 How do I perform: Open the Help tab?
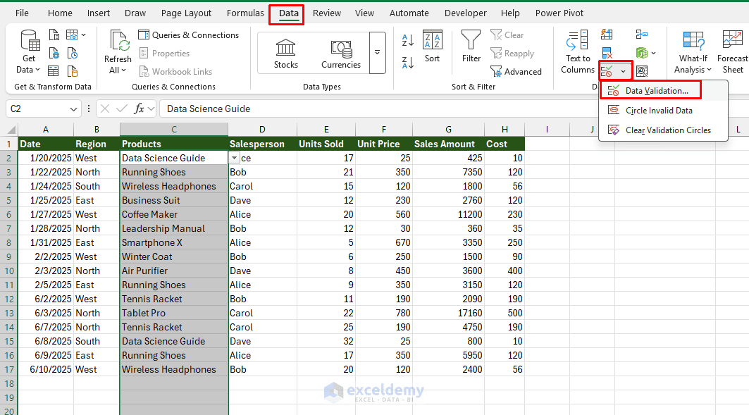coord(510,13)
